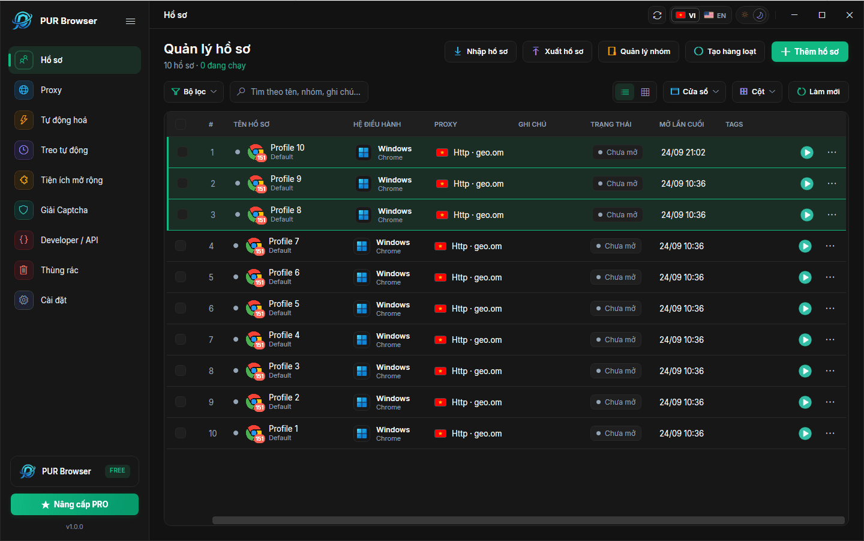Check the box for Profile 10
864x541 pixels.
[x=182, y=153]
